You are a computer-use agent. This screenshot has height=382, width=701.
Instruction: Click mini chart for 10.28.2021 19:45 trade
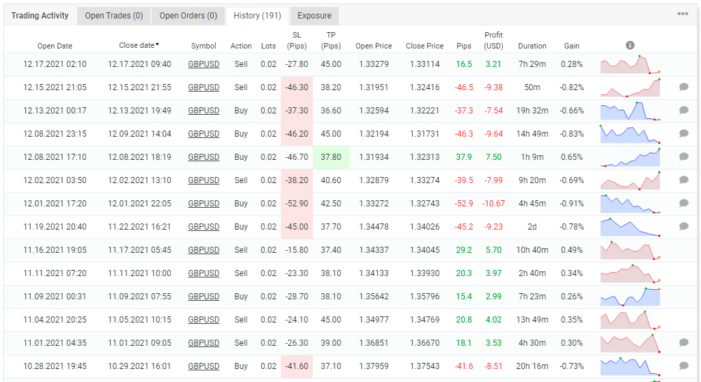pyautogui.click(x=630, y=367)
